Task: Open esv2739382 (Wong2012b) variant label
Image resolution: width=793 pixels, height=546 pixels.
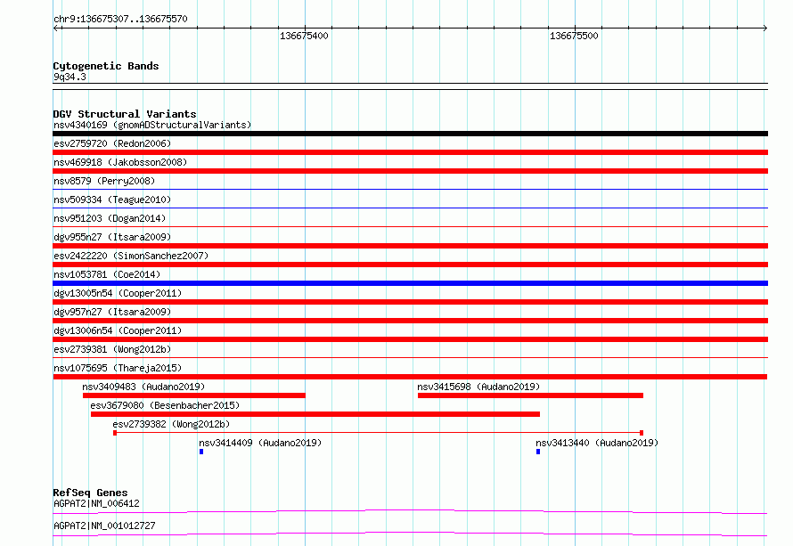Action: [171, 424]
